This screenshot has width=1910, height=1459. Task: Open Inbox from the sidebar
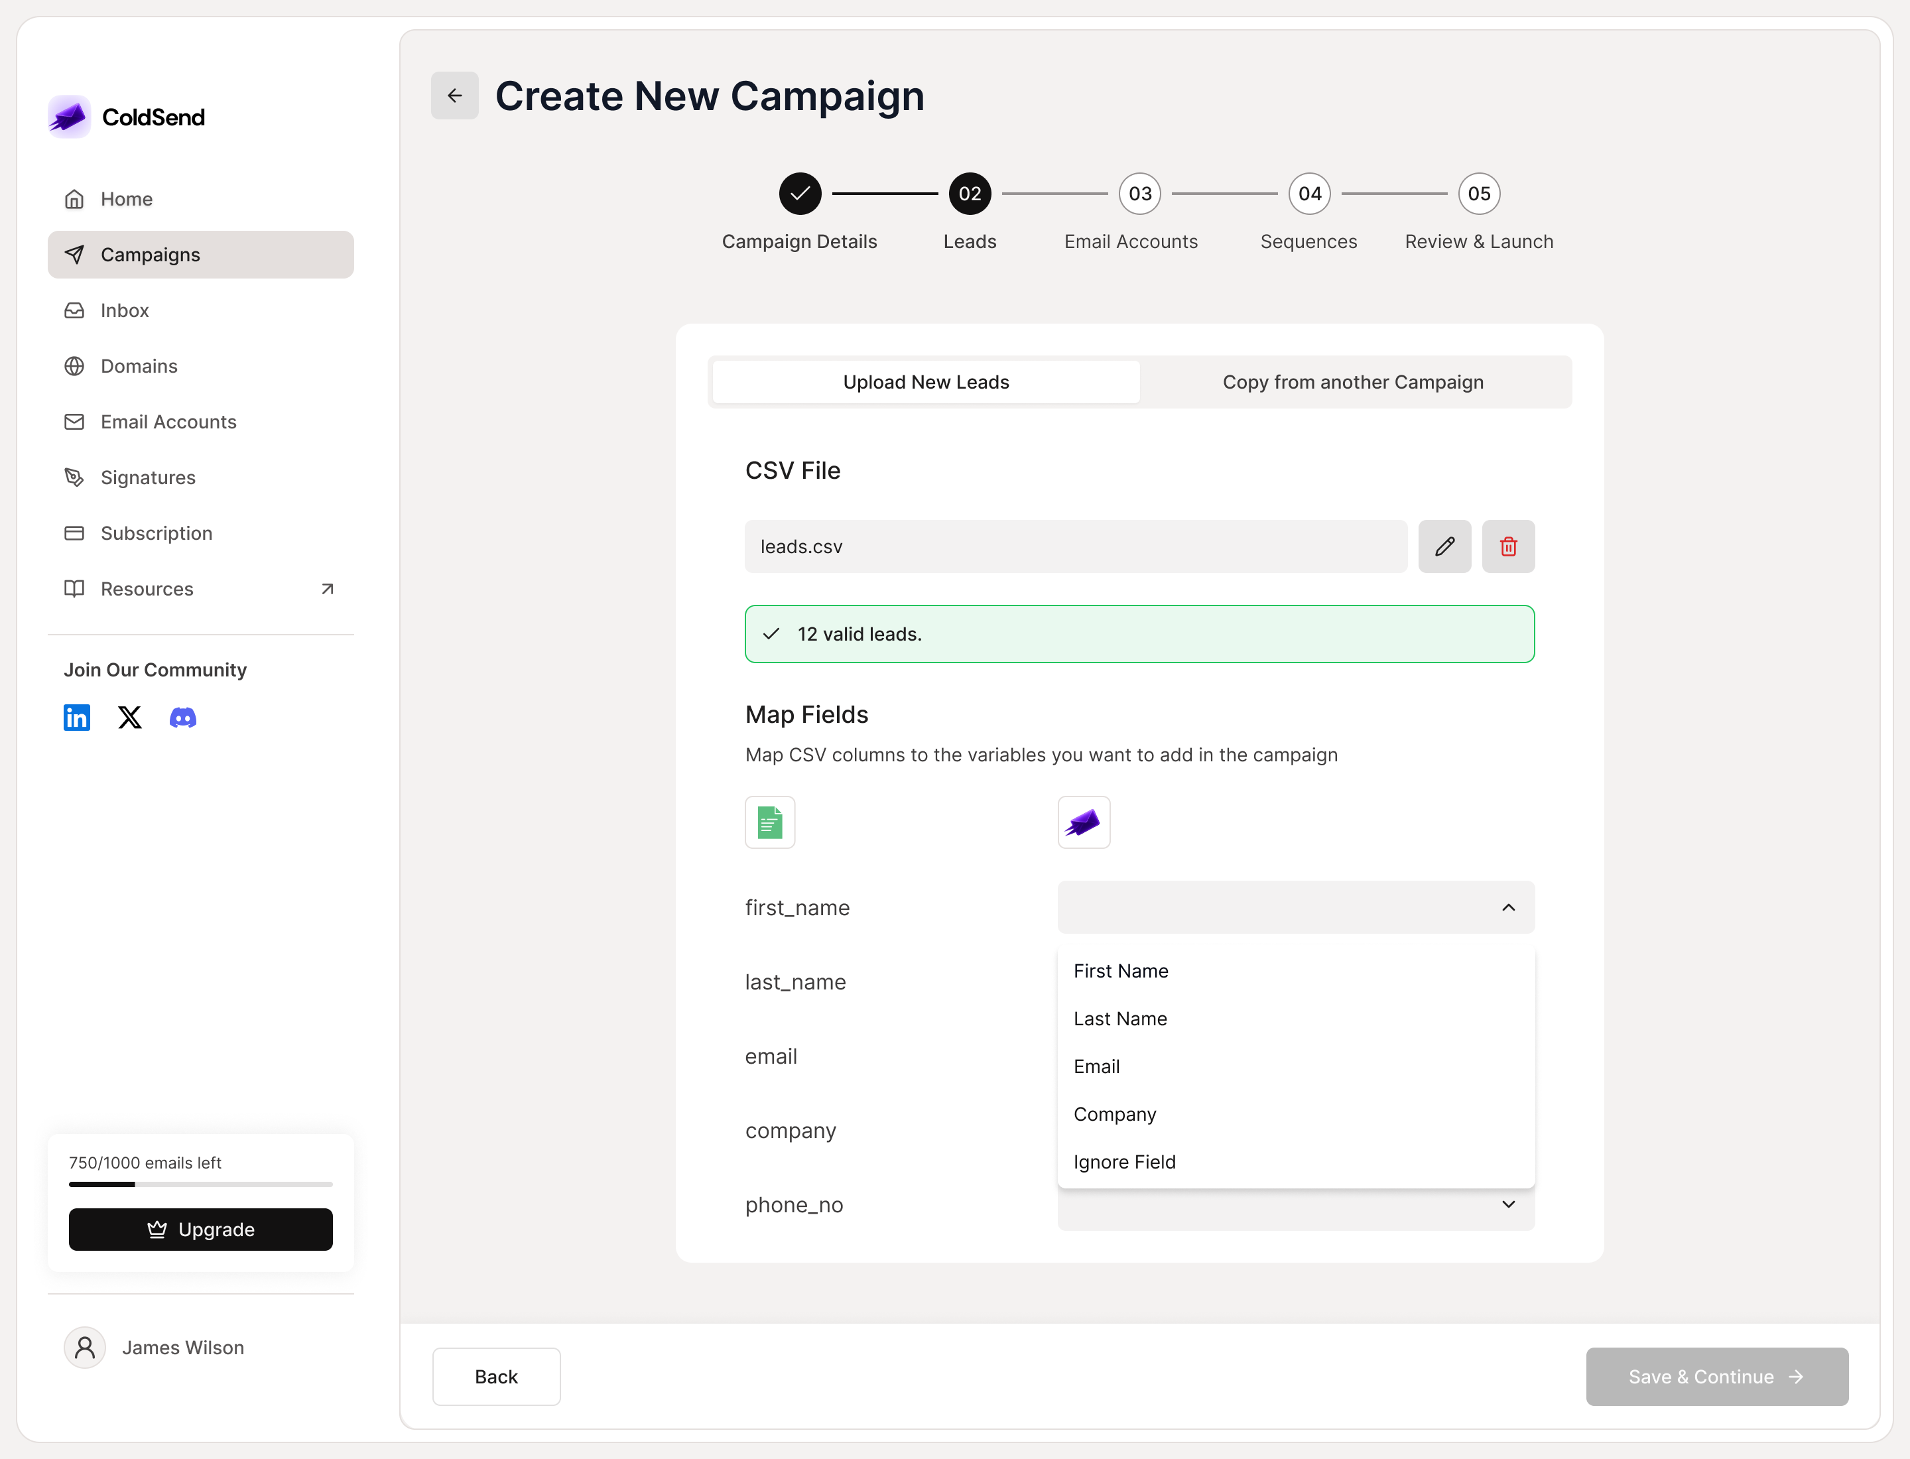point(124,310)
